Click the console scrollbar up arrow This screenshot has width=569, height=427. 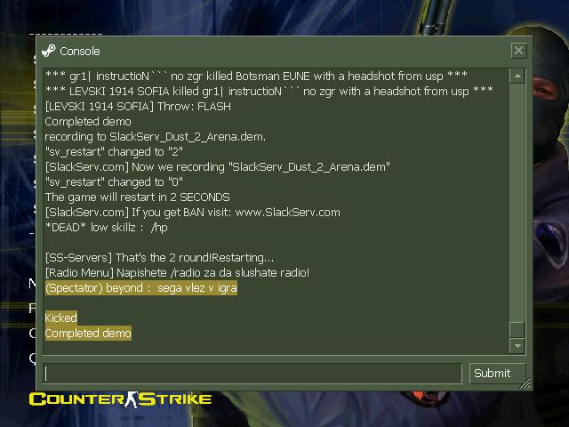pyautogui.click(x=517, y=77)
